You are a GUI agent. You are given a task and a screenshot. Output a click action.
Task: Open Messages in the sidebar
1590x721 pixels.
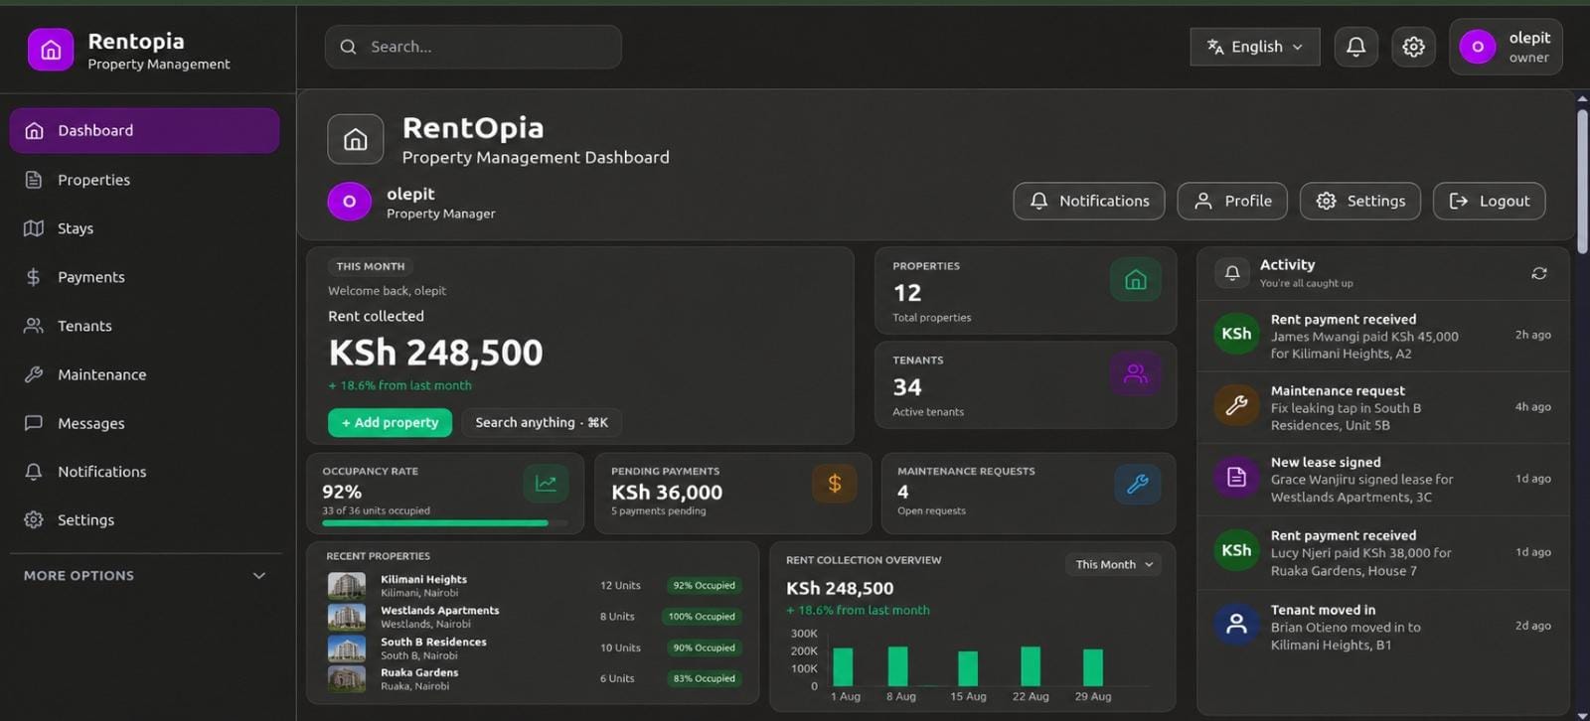[x=145, y=423]
